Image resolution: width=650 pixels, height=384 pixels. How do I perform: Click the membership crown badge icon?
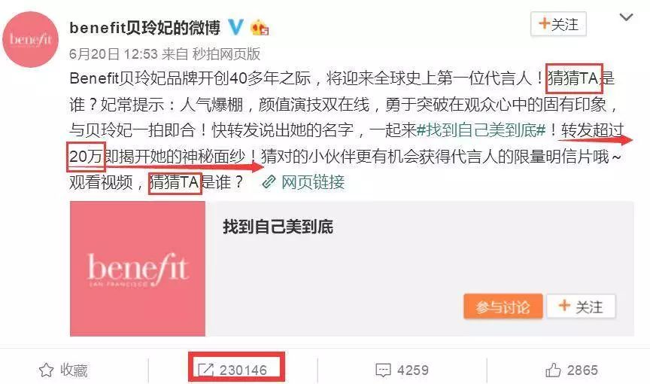pos(260,28)
